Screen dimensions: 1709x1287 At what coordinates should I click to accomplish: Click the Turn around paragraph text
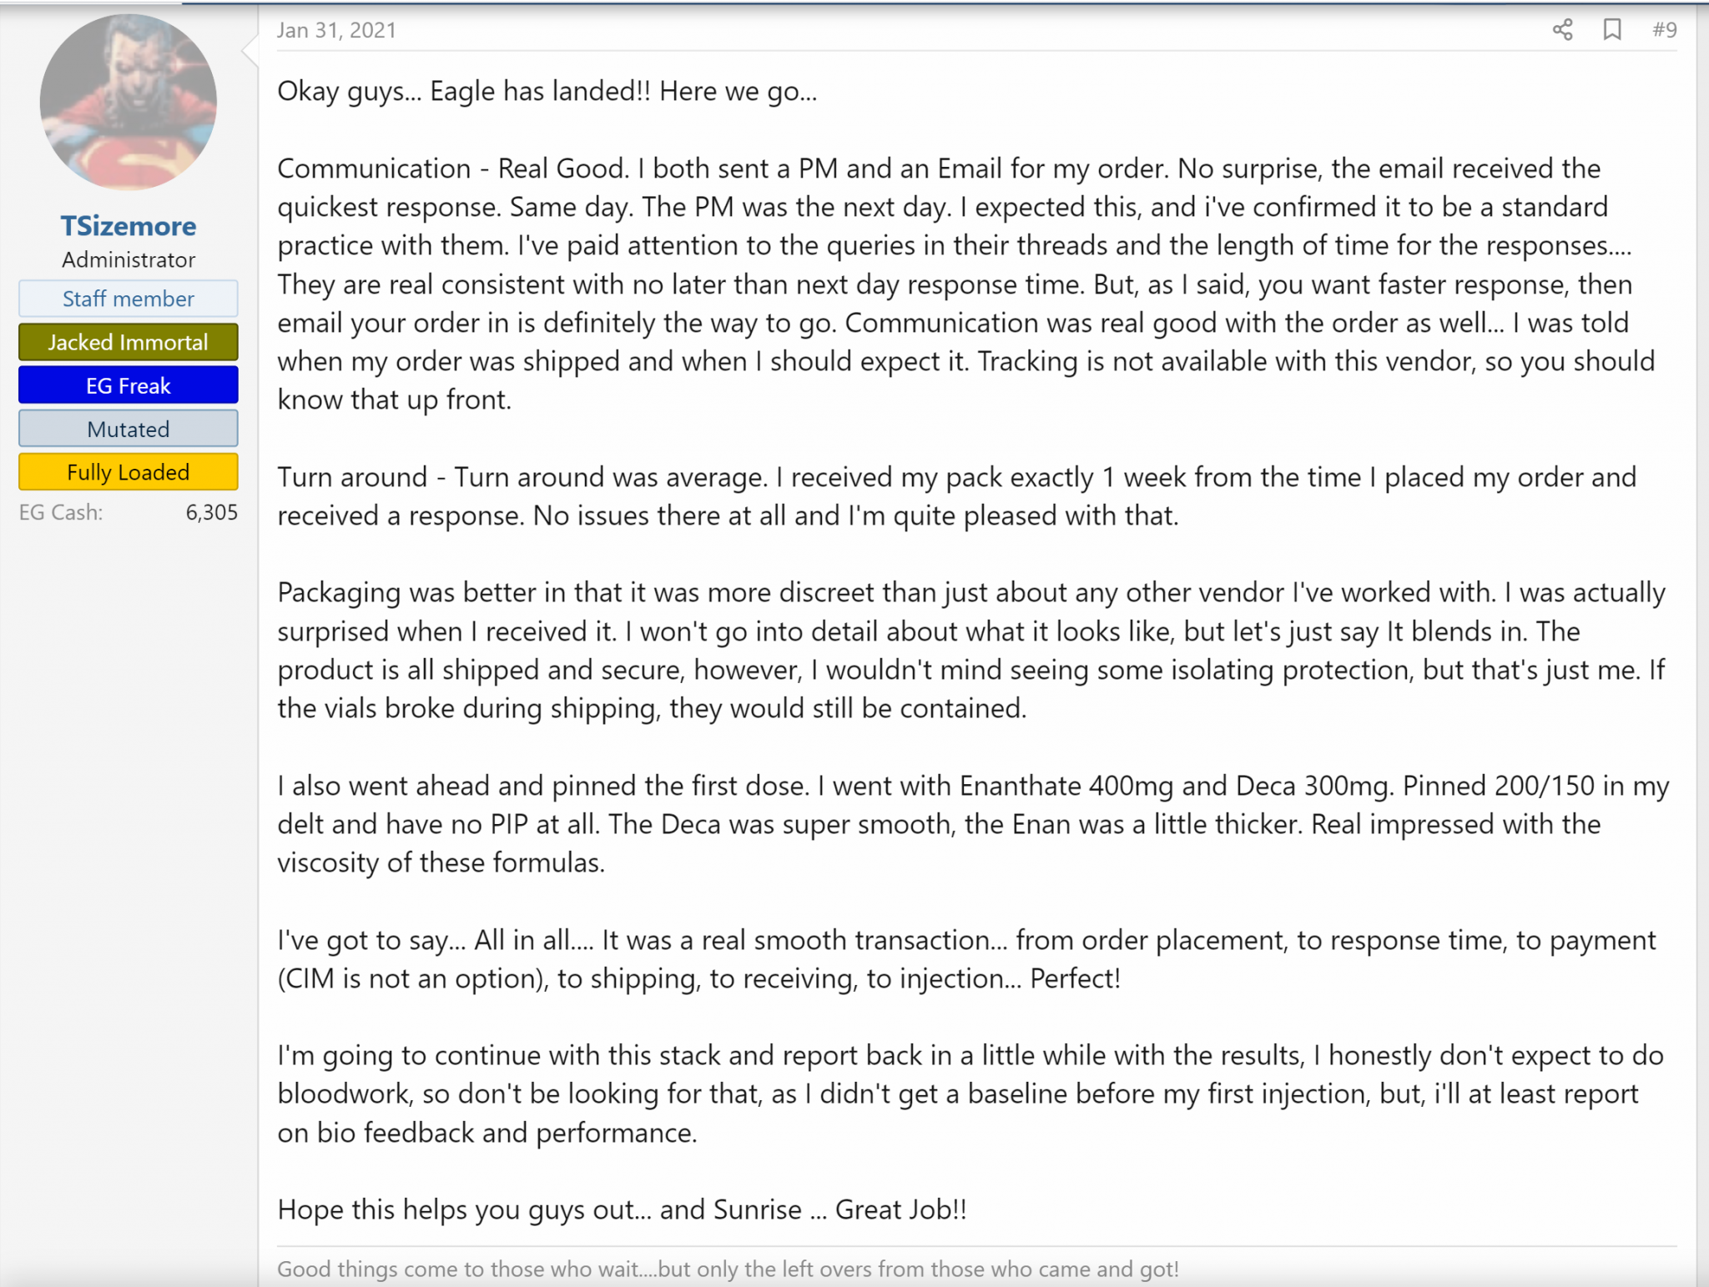(956, 496)
